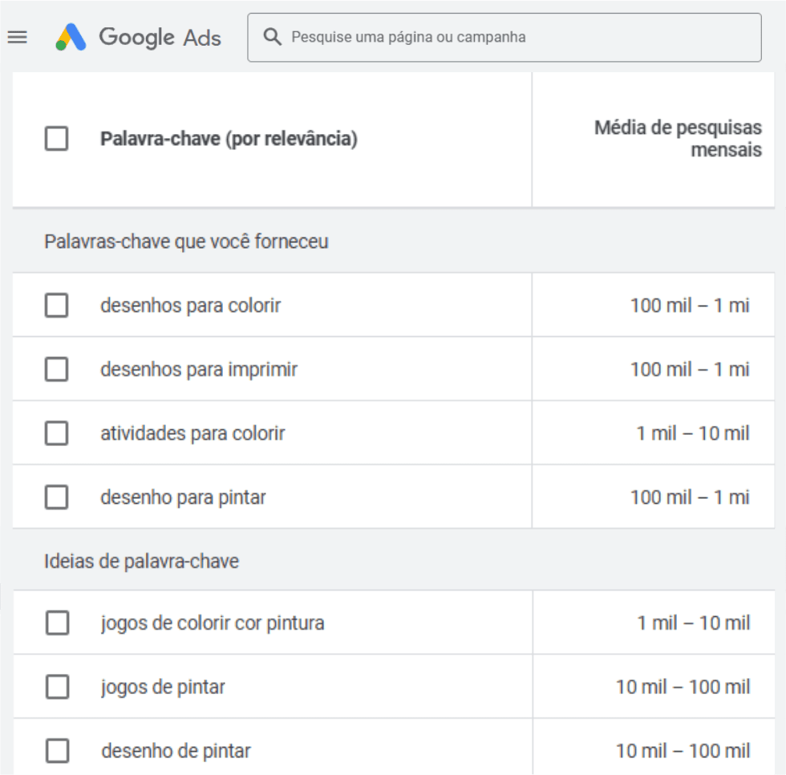This screenshot has width=786, height=775.
Task: Click '100 mil – 1 mi' for desenhos para imprimir
Action: 690,370
